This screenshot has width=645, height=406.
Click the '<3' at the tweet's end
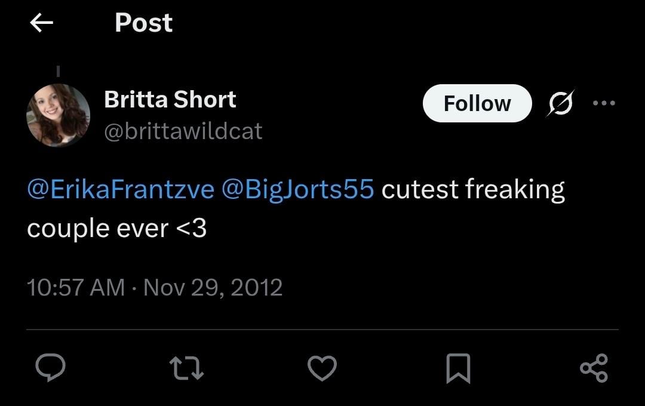191,228
